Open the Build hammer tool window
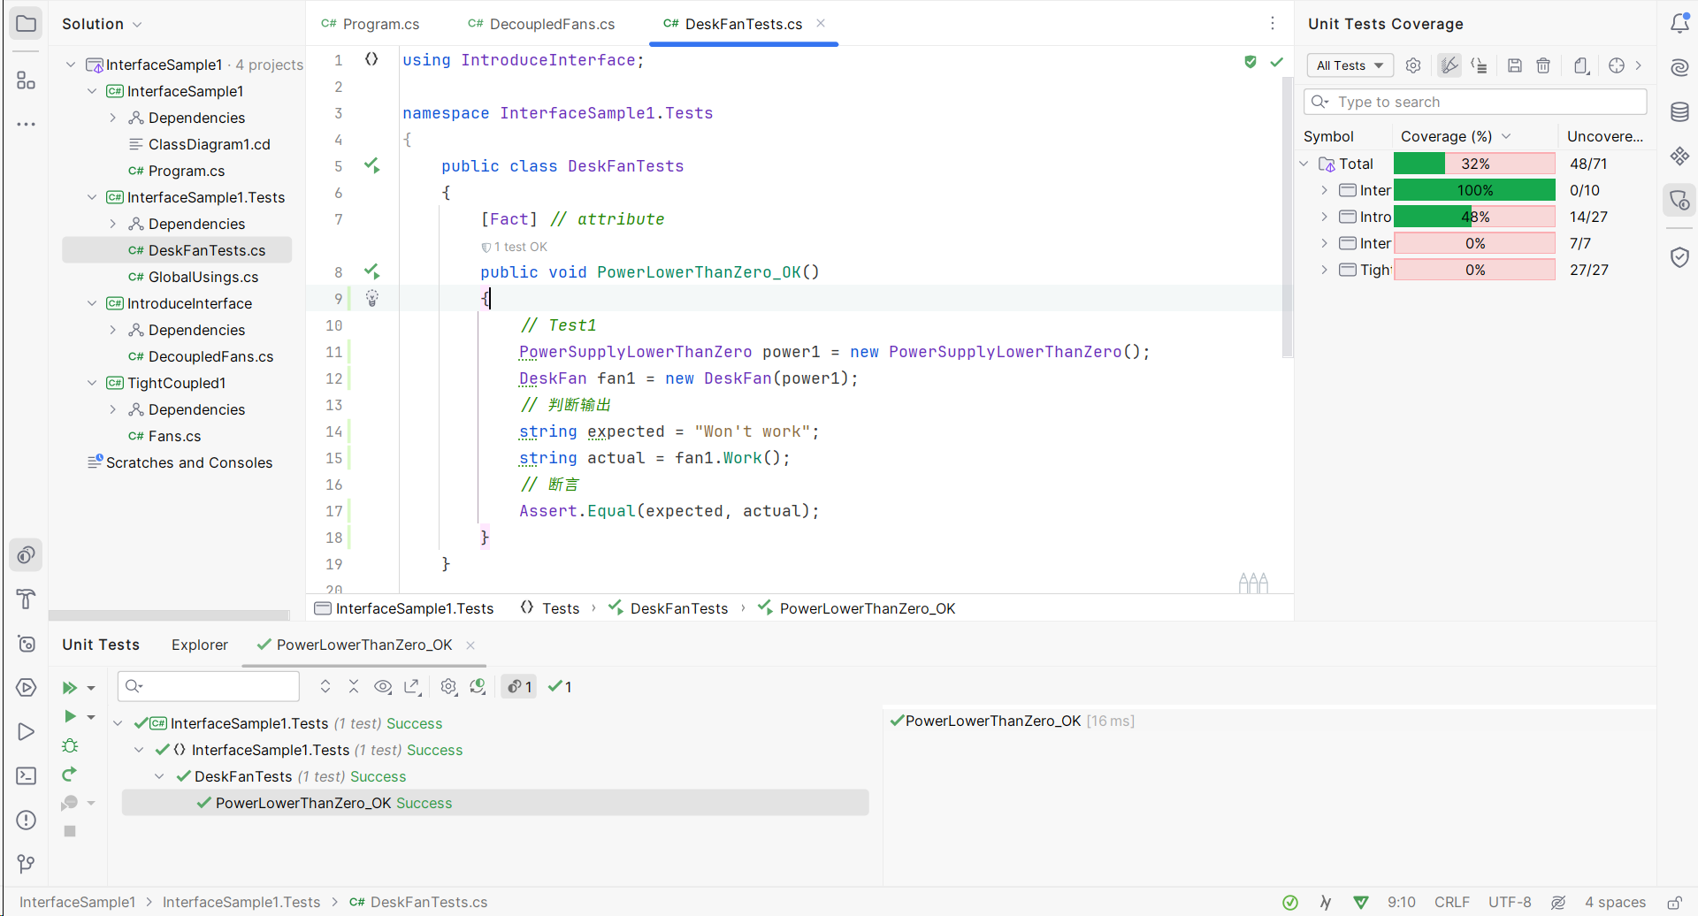This screenshot has width=1698, height=916. [27, 599]
